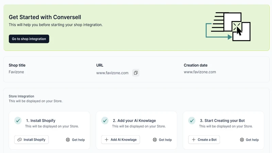Click the plus icon in Create a Bot button
Viewport: 272px width, 153px height.
pyautogui.click(x=193, y=140)
